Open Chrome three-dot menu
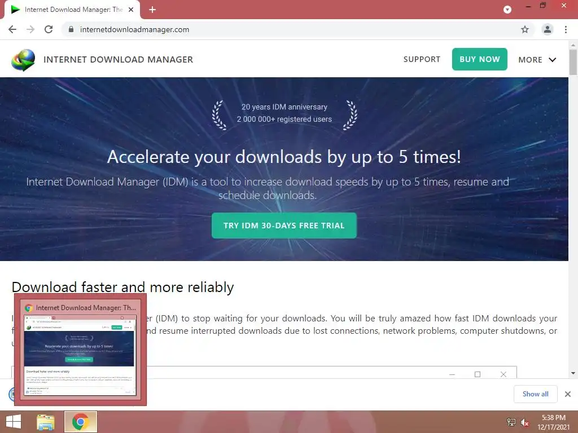 566,29
